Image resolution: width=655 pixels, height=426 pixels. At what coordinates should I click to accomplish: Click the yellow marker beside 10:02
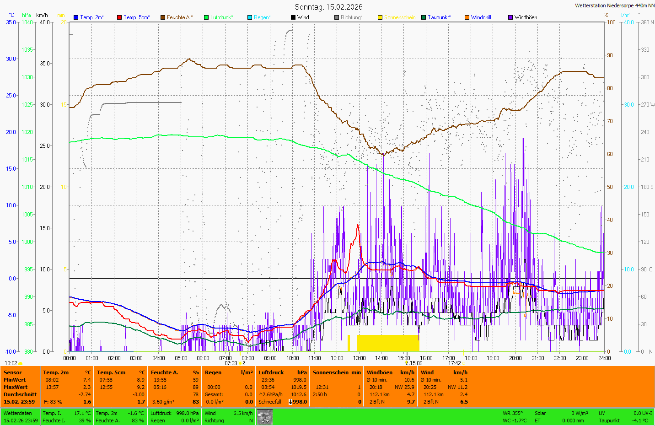[x=20, y=363]
